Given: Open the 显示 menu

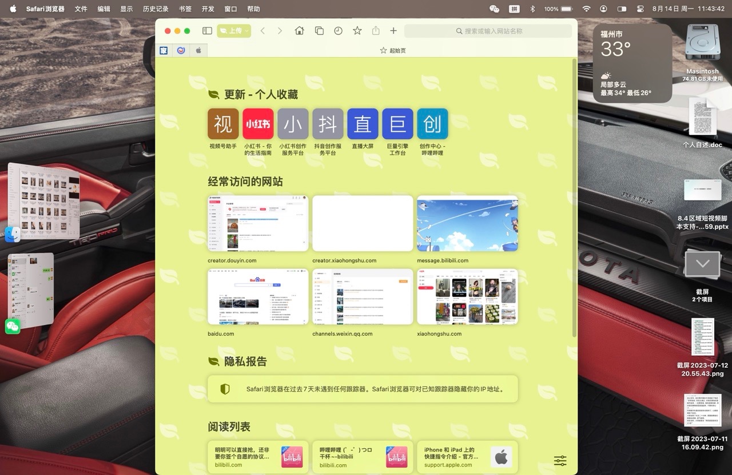Looking at the screenshot, I should [126, 9].
